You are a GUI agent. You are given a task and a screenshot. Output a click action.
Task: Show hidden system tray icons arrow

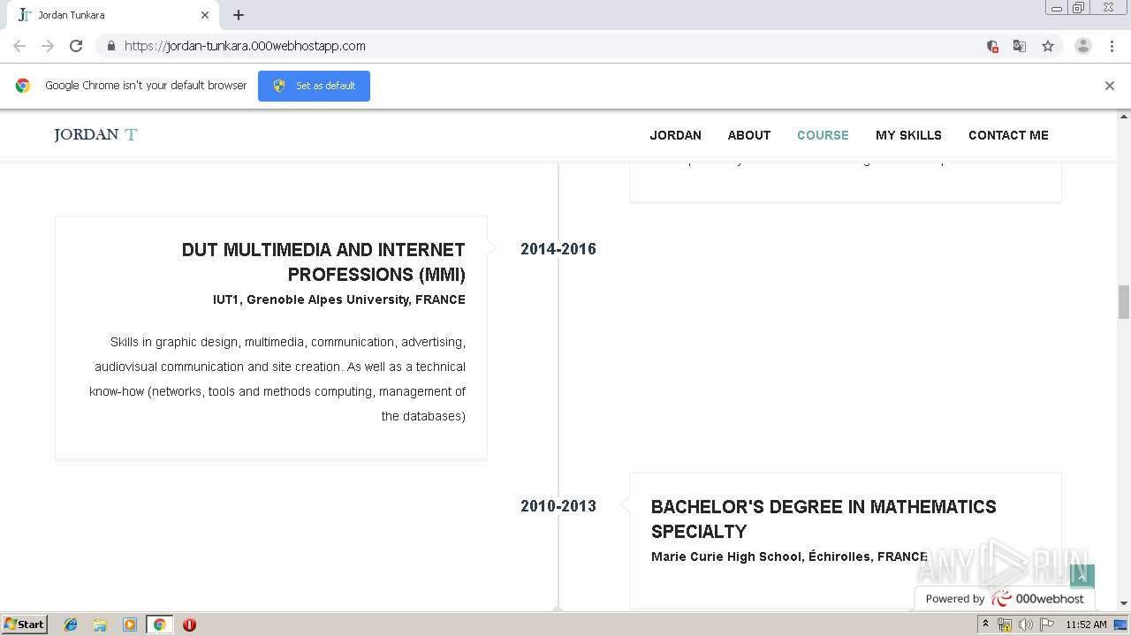click(985, 625)
